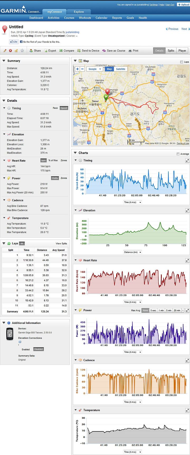Switch to the Splits tab

pos(171,51)
